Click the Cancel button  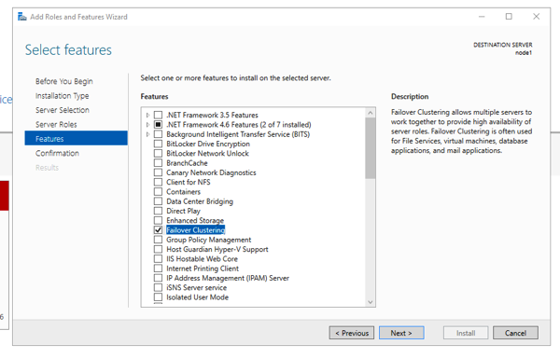pyautogui.click(x=515, y=333)
